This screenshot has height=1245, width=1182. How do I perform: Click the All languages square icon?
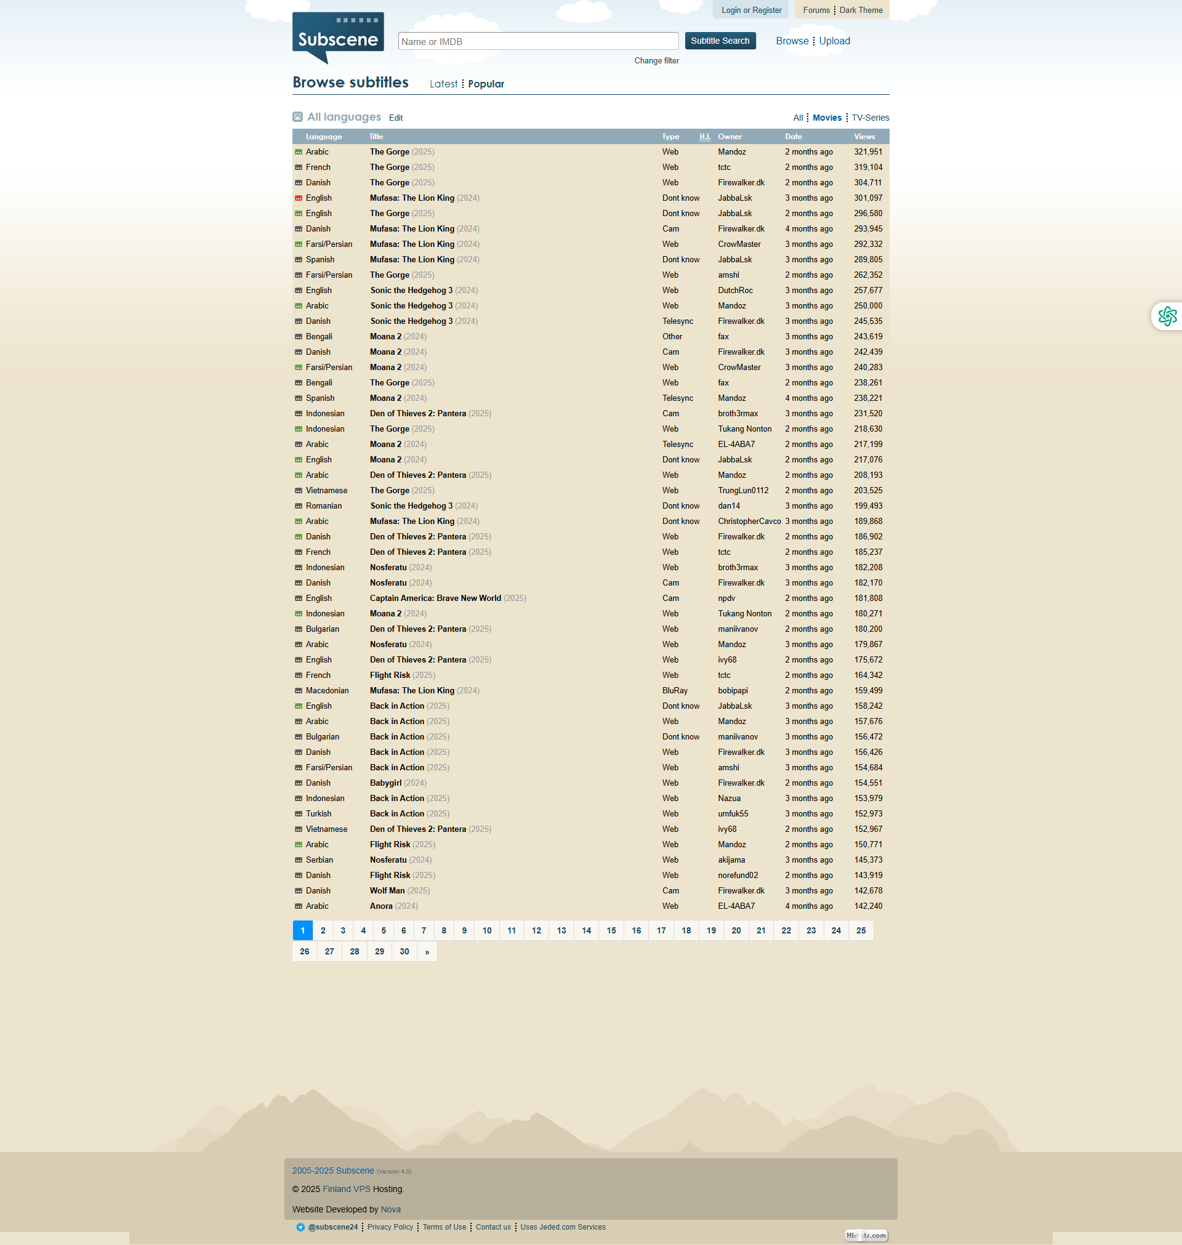coord(298,116)
